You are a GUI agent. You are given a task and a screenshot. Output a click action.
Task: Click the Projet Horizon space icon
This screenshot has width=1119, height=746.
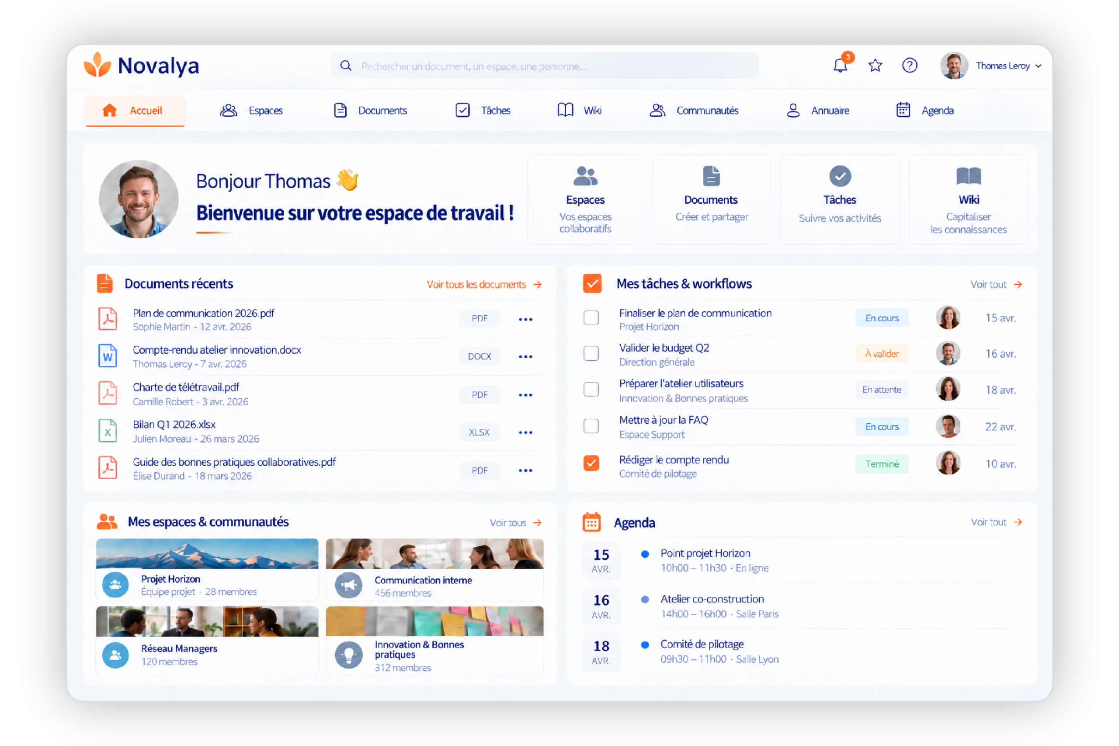point(115,585)
